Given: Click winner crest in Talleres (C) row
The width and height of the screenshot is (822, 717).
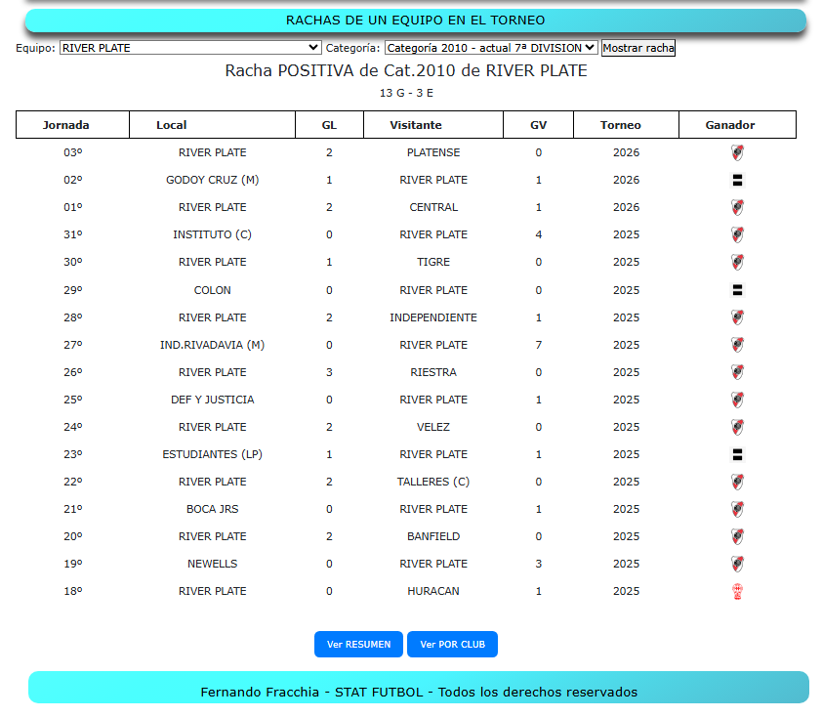Looking at the screenshot, I should [737, 482].
